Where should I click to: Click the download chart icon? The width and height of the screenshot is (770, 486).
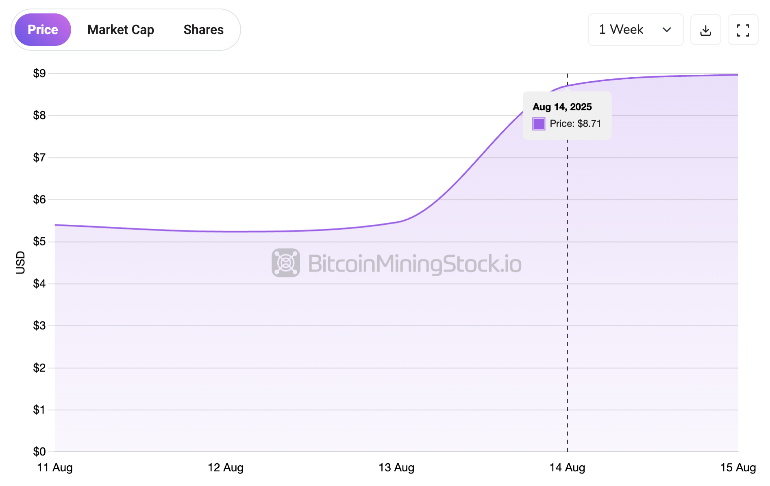coord(705,30)
